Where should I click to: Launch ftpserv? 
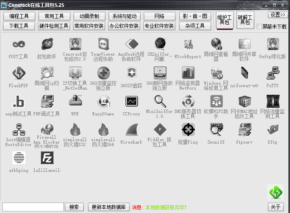click(244, 129)
